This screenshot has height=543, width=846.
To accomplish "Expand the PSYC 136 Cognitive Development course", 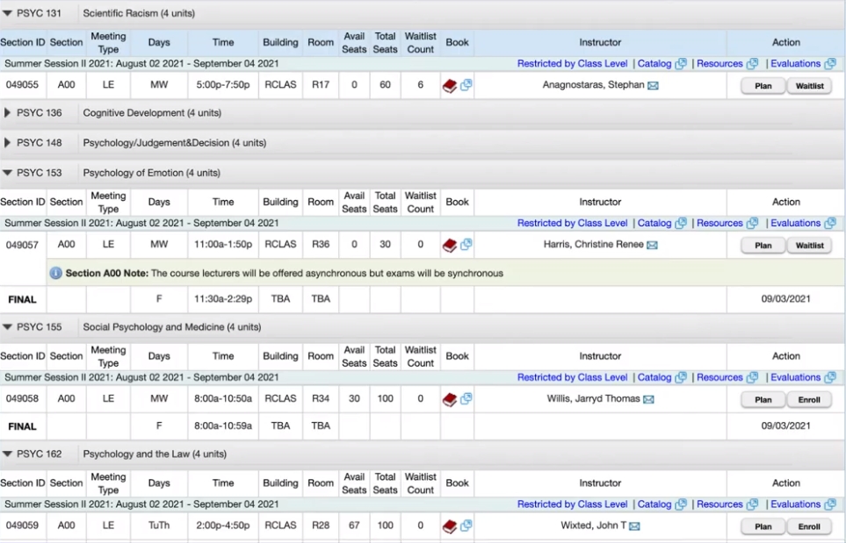I will tap(7, 113).
